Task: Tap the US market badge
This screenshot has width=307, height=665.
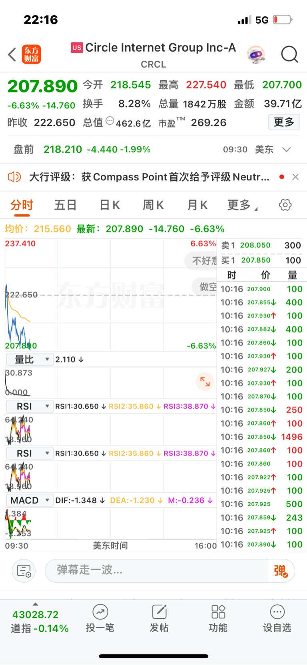Action: pos(77,48)
